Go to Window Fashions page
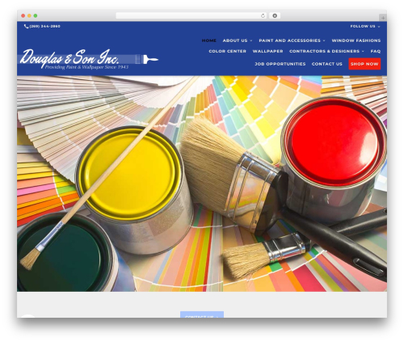Viewport: 404px width, 342px height. coord(356,40)
